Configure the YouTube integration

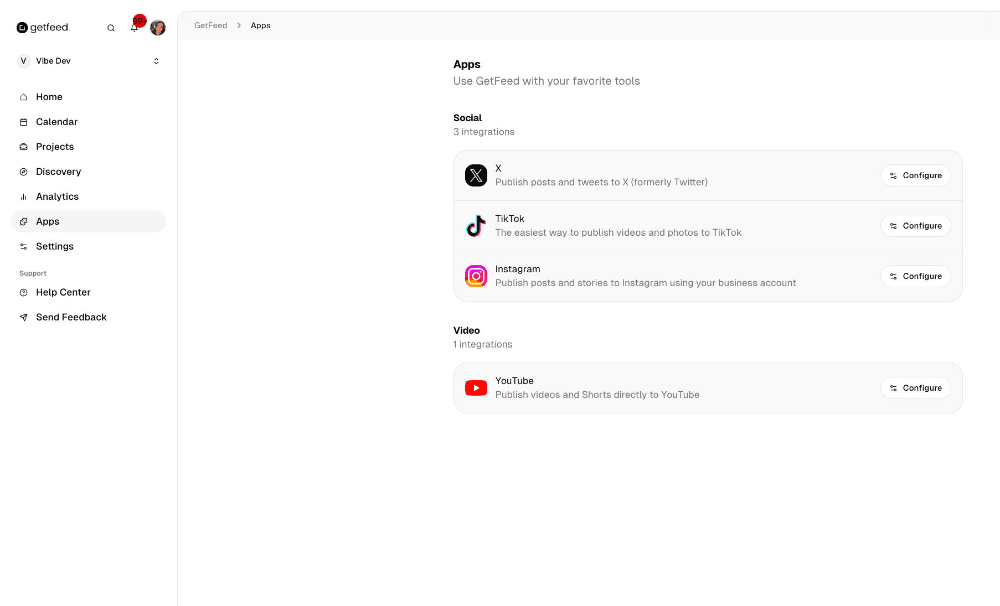(x=915, y=388)
